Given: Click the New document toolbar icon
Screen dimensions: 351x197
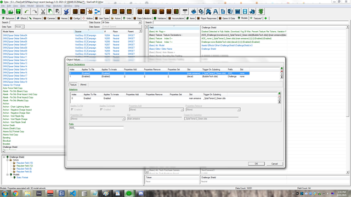Looking at the screenshot, I should coord(4,11).
